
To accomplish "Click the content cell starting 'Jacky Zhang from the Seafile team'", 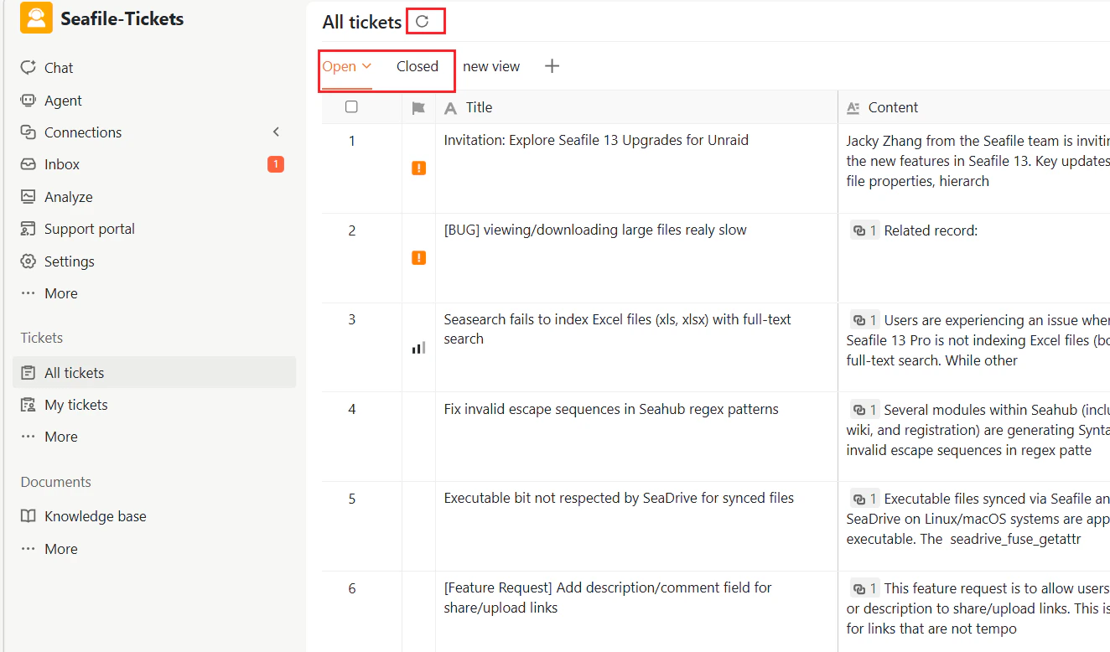I will point(974,168).
